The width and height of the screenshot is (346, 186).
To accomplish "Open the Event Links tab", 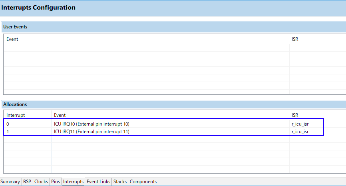I will tap(98, 182).
